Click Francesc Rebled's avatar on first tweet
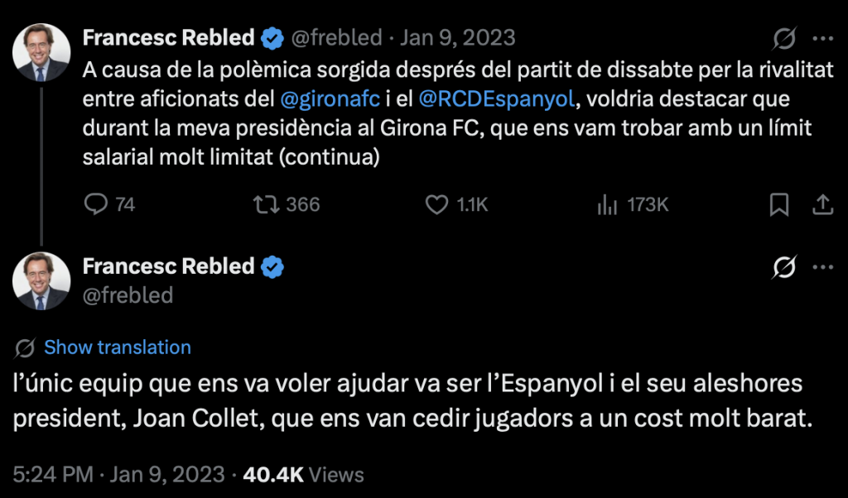Screen dimensions: 848x498 pos(41,53)
